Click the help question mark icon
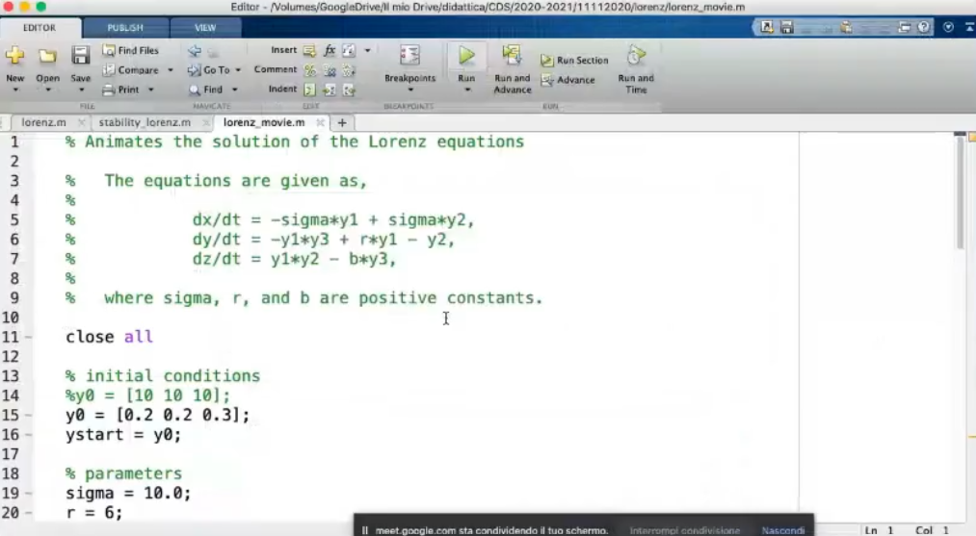976x536 pixels. [x=925, y=28]
